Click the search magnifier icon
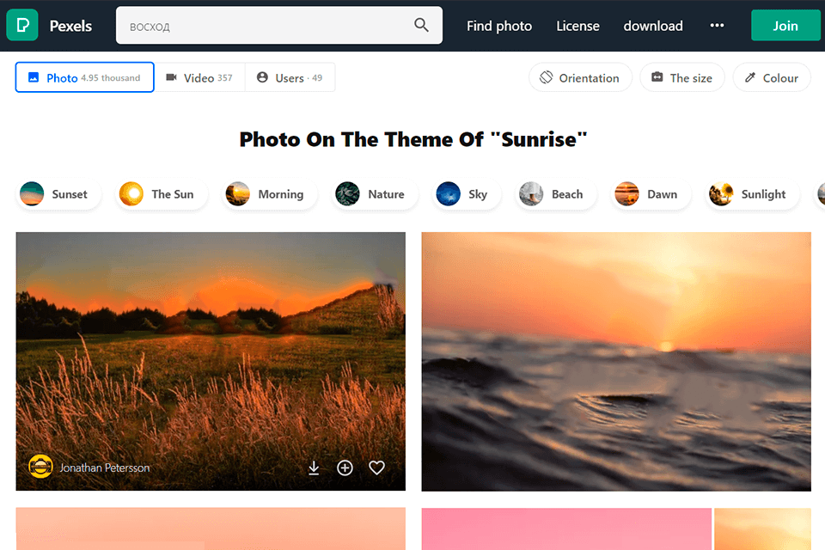Viewport: 825px width, 550px height. (420, 25)
